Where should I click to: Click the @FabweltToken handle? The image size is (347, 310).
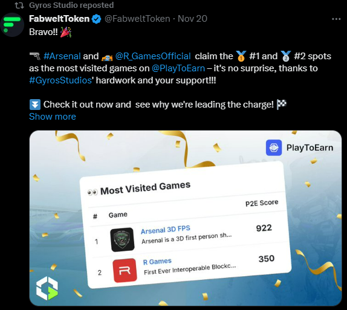[137, 19]
